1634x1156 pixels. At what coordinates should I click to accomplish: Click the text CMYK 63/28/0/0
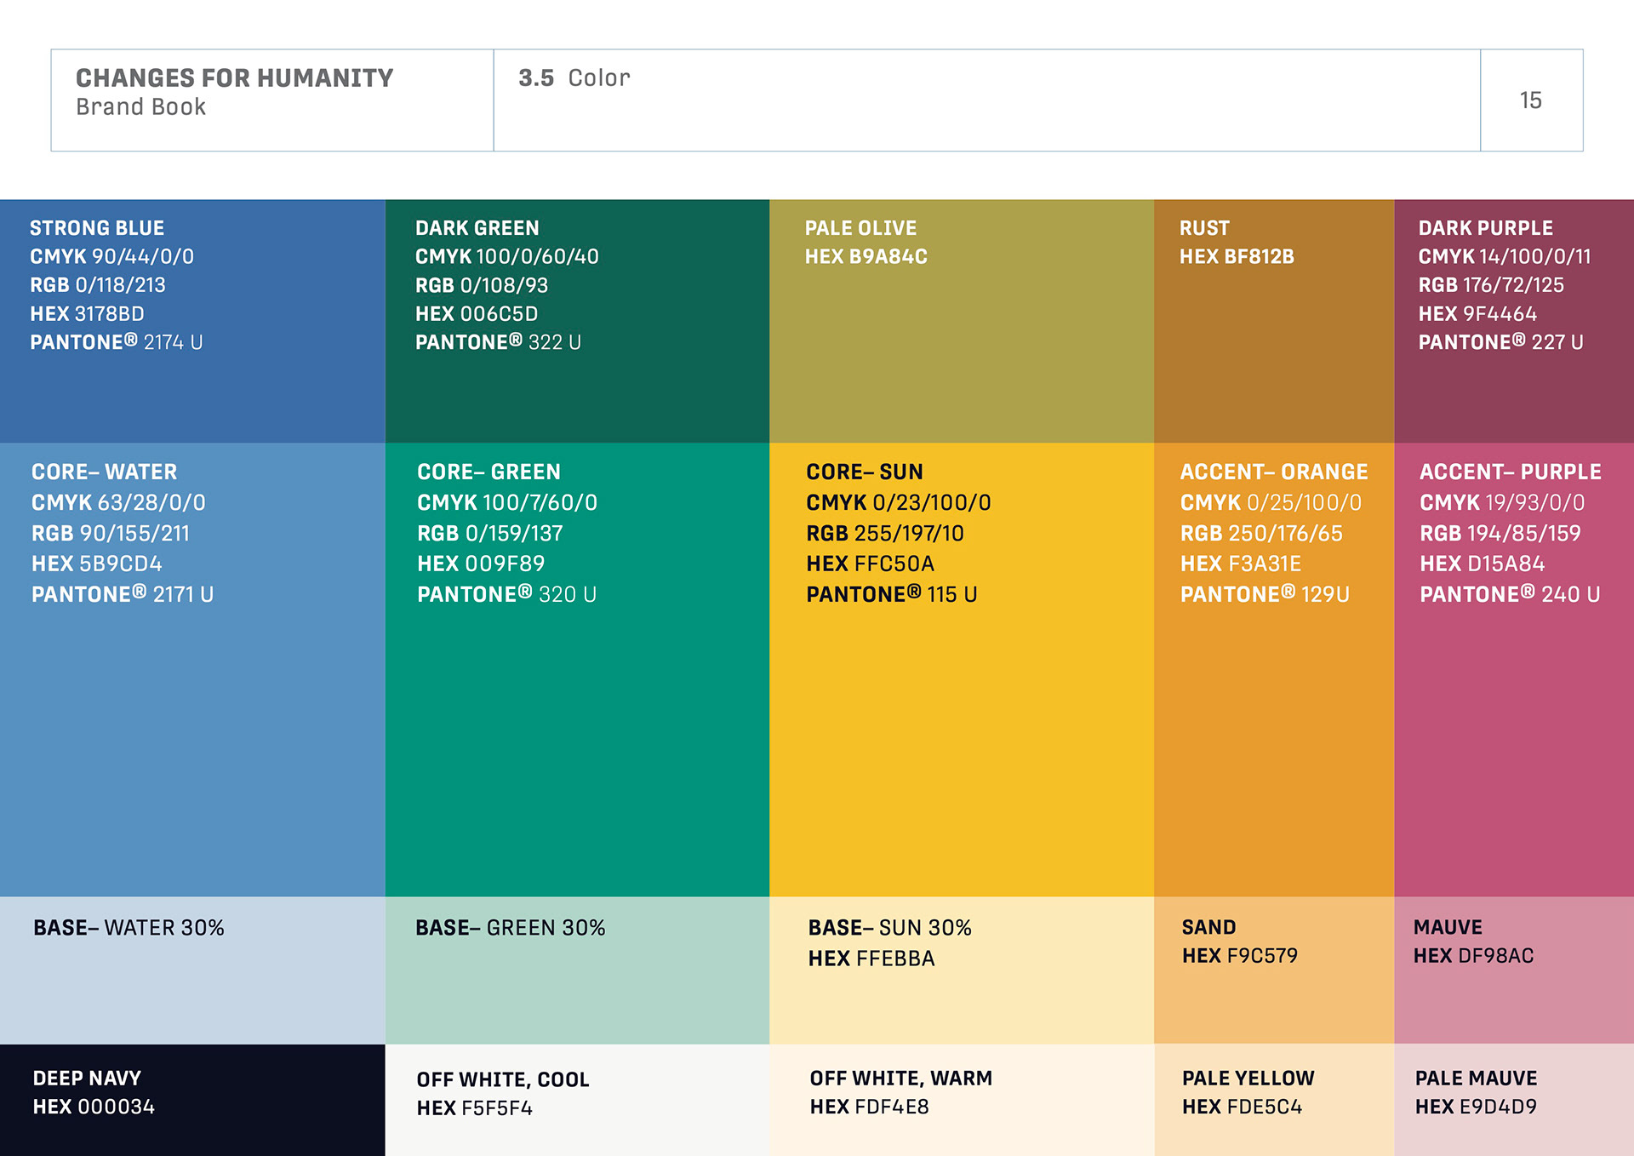(x=118, y=503)
